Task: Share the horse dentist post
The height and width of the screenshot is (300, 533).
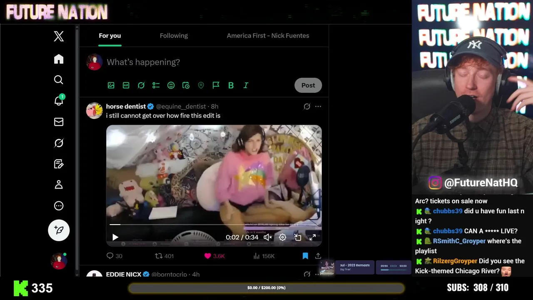Action: coord(318,256)
